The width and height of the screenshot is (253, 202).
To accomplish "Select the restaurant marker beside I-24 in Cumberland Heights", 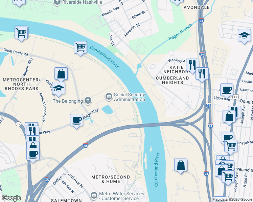I will coord(202,74).
